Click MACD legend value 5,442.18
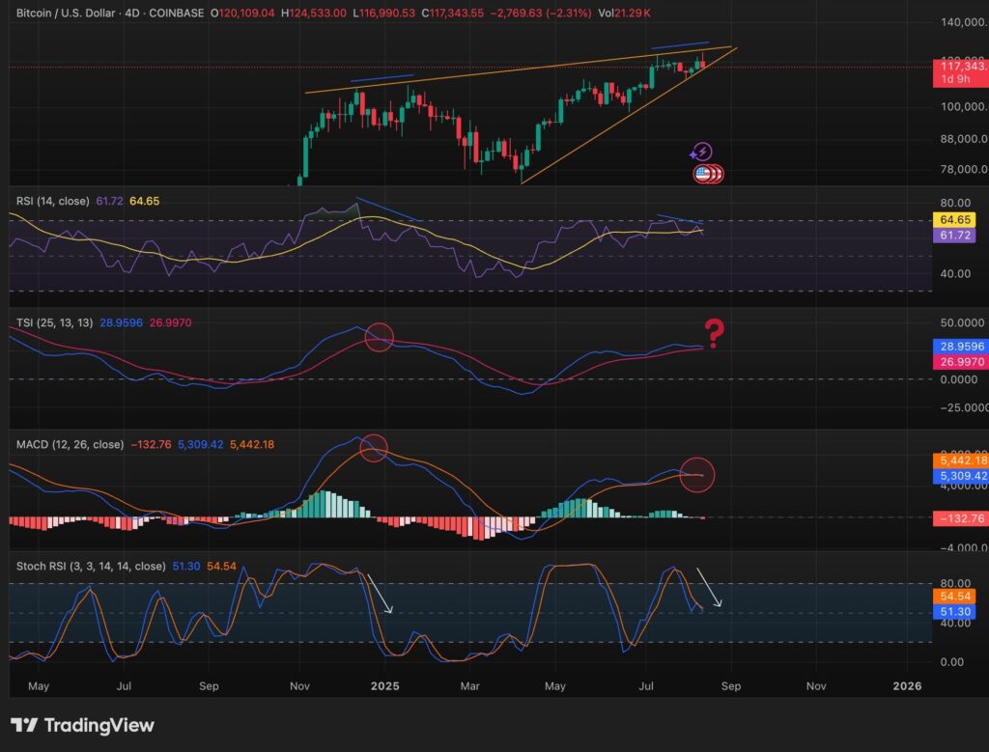Screen dimensions: 989x752 [252, 444]
